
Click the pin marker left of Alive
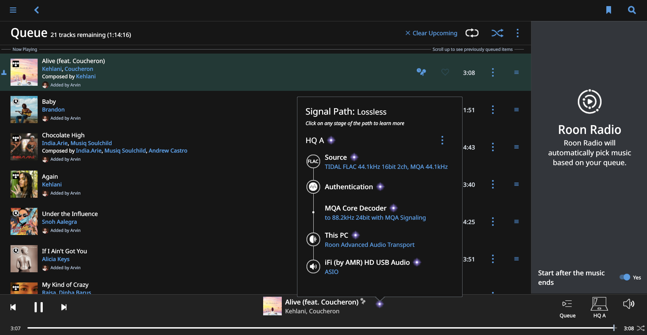pyautogui.click(x=4, y=72)
